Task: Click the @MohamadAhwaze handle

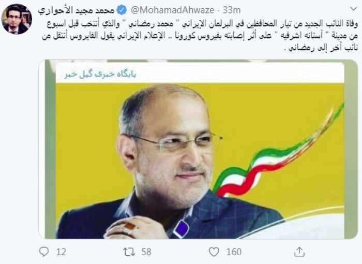Action: [173, 10]
